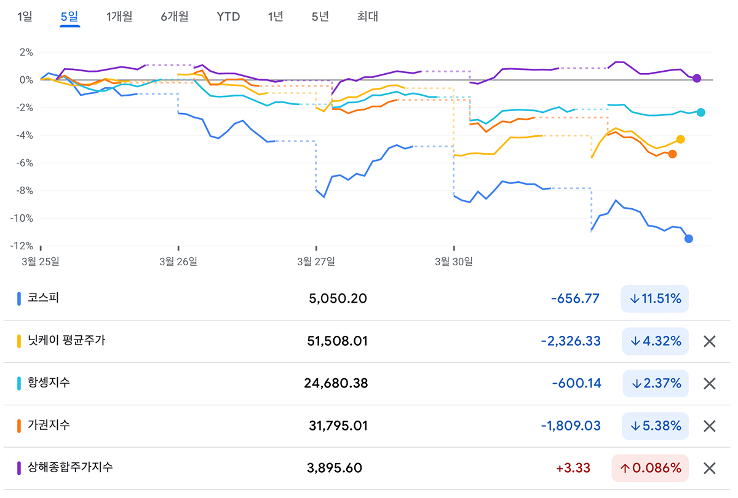
Task: Select the YTD range tab
Action: [x=228, y=17]
